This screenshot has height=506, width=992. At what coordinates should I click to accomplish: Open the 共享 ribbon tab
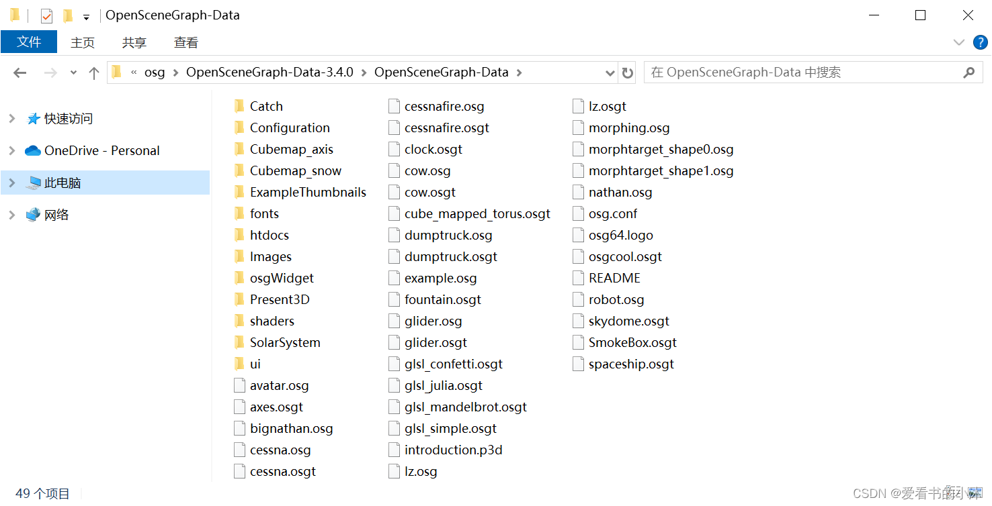[134, 42]
